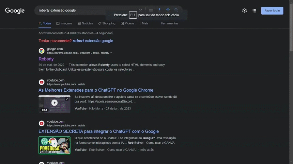Image resolution: width=293 pixels, height=164 pixels.
Task: Click the results count text Aproximadamente 234.000
Action: point(76,33)
